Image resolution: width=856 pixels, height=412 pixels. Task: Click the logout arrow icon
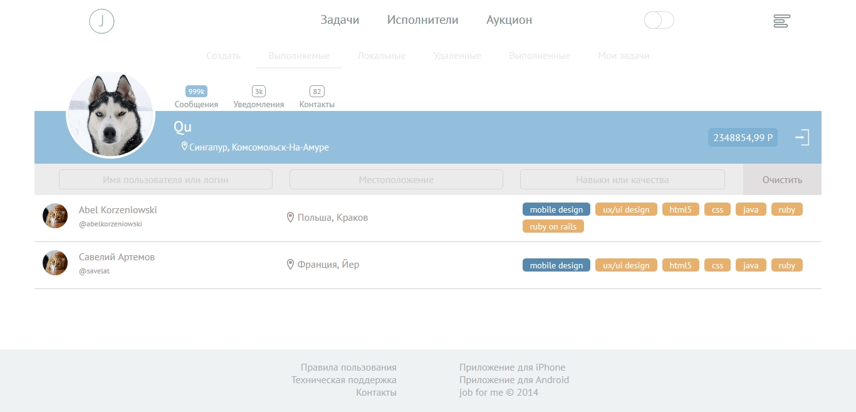pyautogui.click(x=802, y=137)
